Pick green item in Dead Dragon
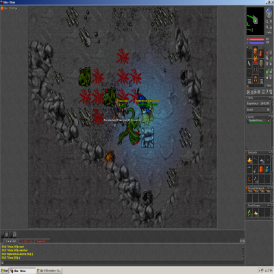This screenshot has width=274, height=274. point(249,213)
